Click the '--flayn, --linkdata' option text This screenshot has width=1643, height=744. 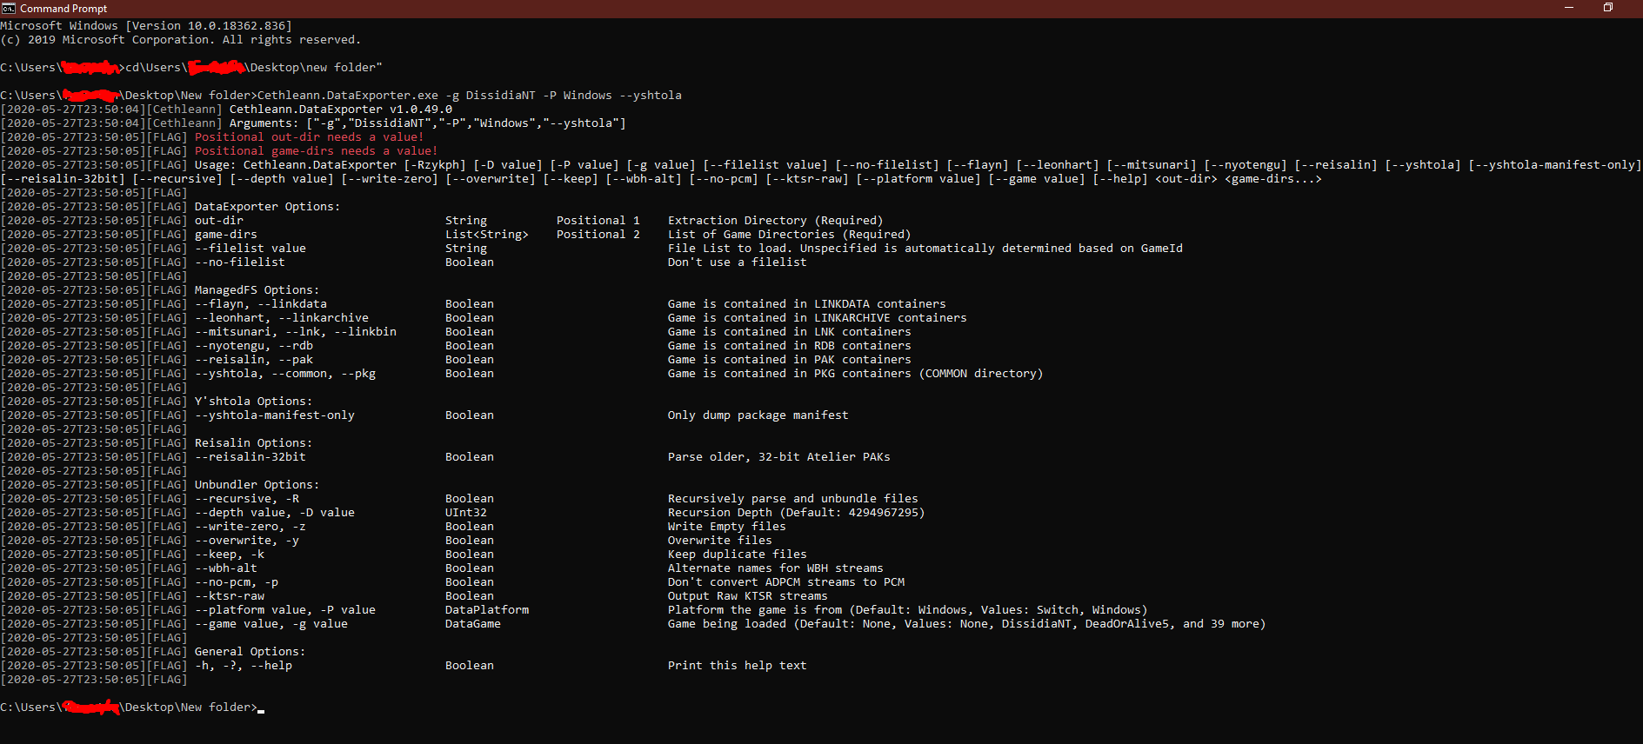pos(261,304)
